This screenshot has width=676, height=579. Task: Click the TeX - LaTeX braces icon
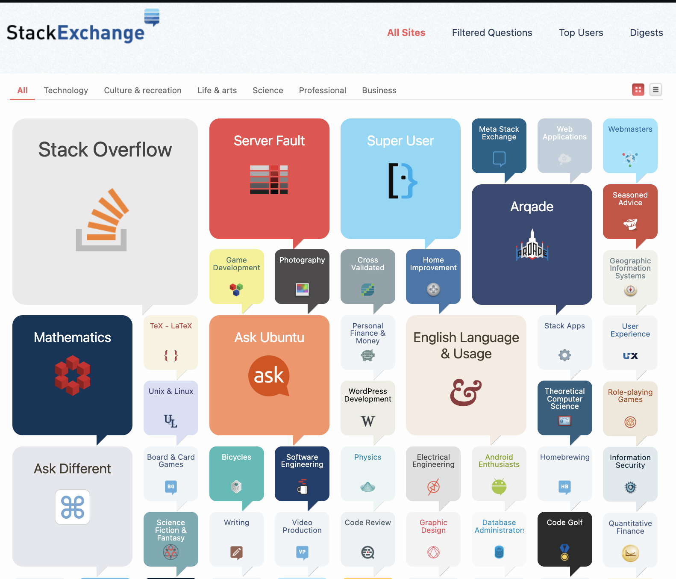171,355
